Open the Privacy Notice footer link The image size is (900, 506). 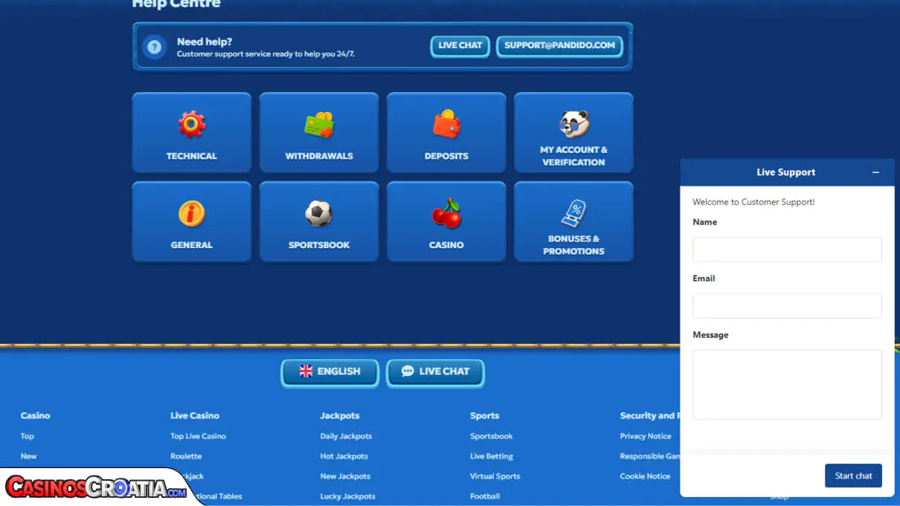pyautogui.click(x=646, y=436)
